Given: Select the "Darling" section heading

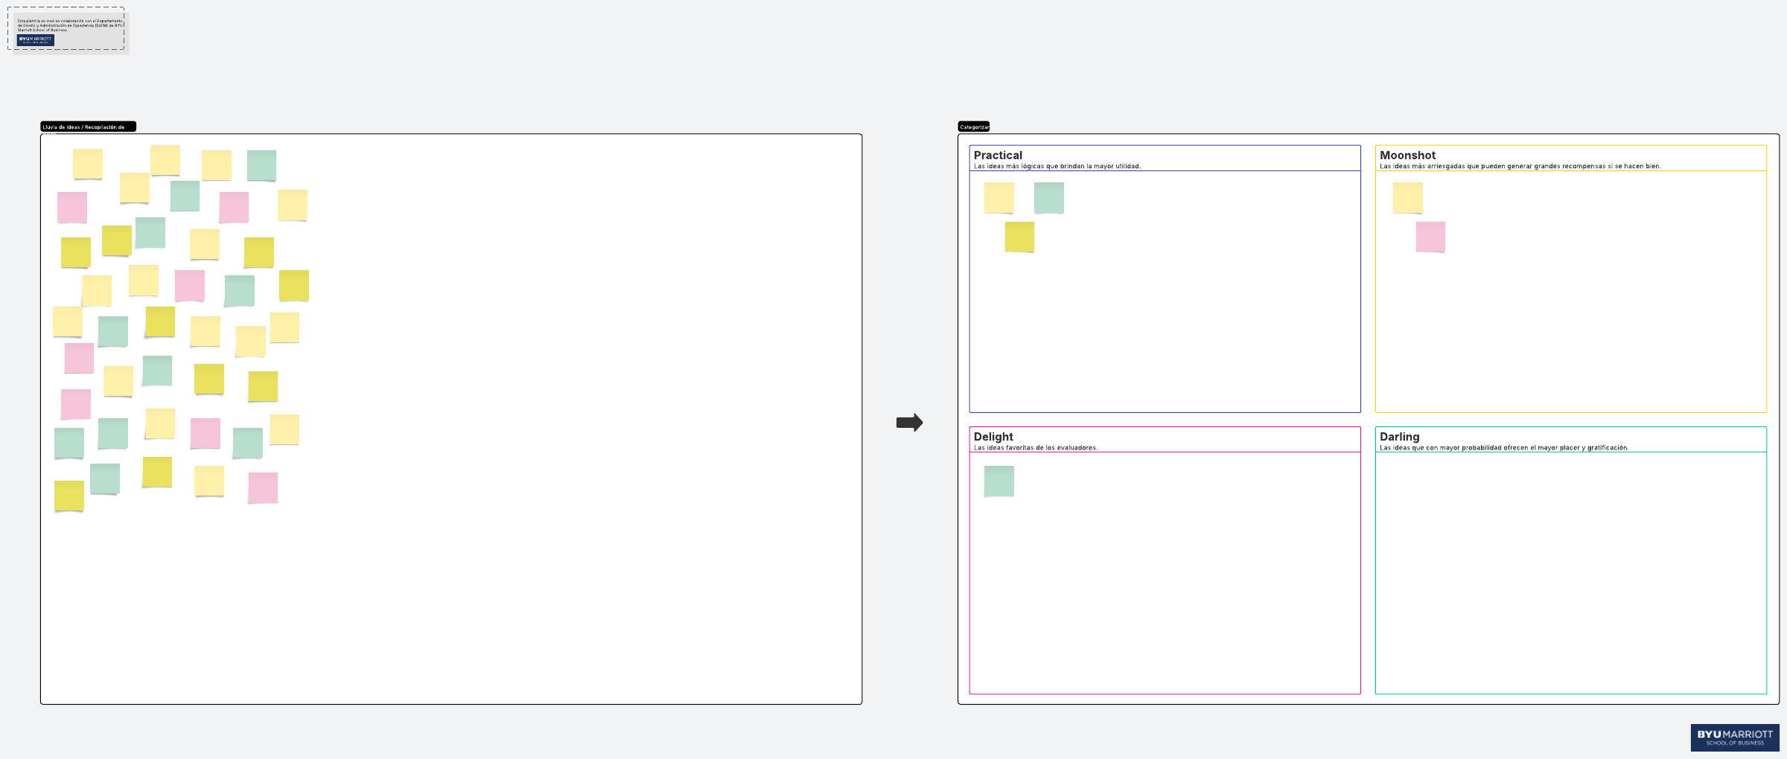Looking at the screenshot, I should tap(1399, 437).
